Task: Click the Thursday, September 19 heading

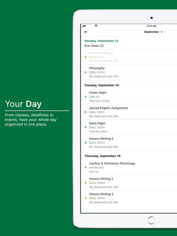Action: (102, 156)
